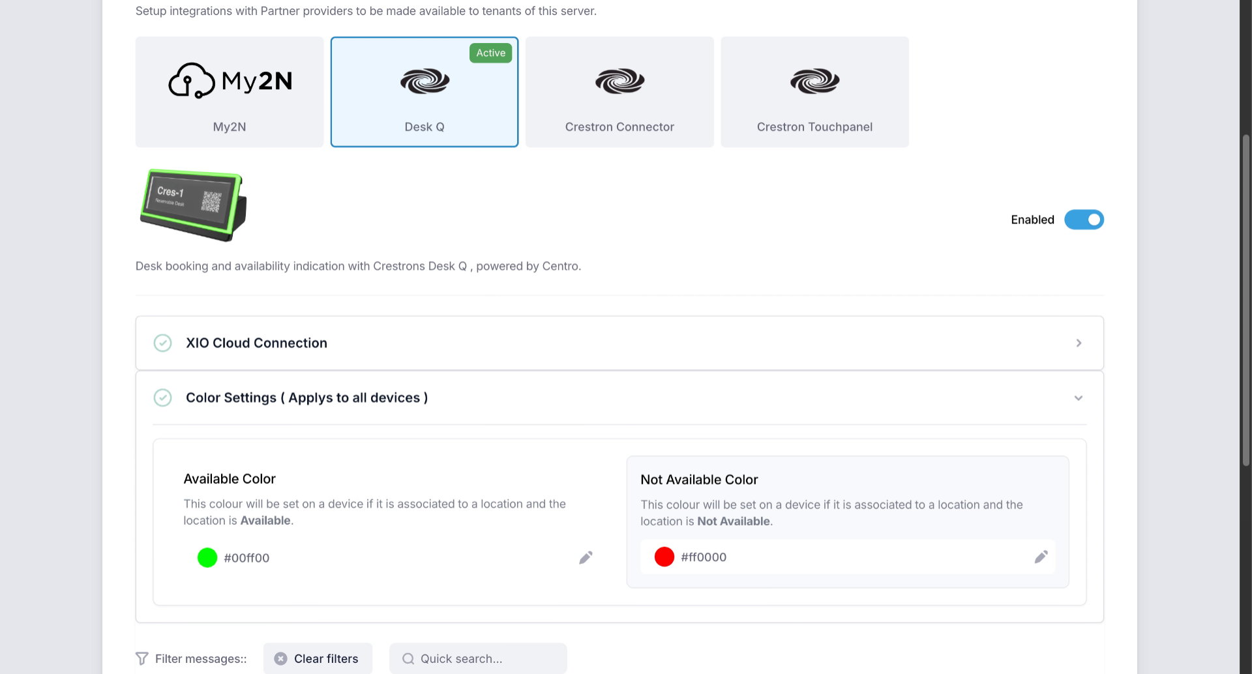Collapse Color Settings with the down chevron
The image size is (1252, 674).
(x=1079, y=398)
